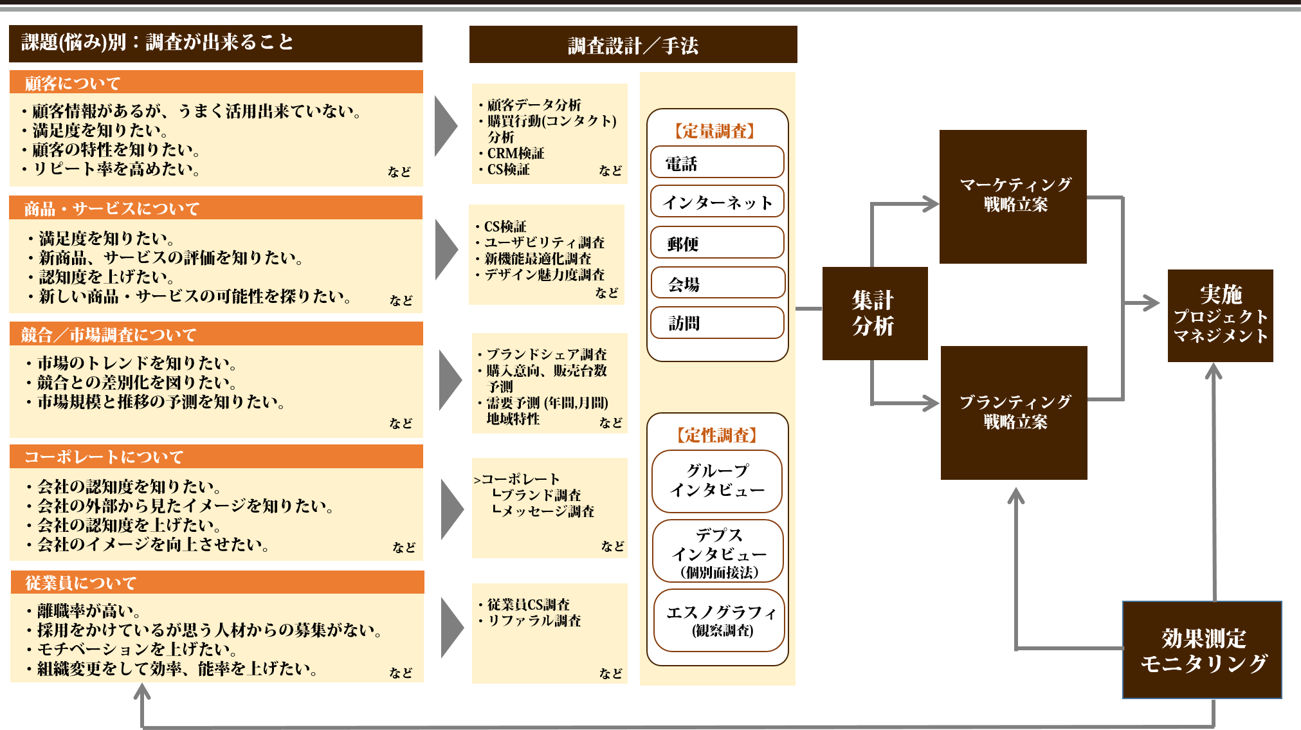Click the 集計分析 block
Image resolution: width=1301 pixels, height=730 pixels.
tap(875, 313)
